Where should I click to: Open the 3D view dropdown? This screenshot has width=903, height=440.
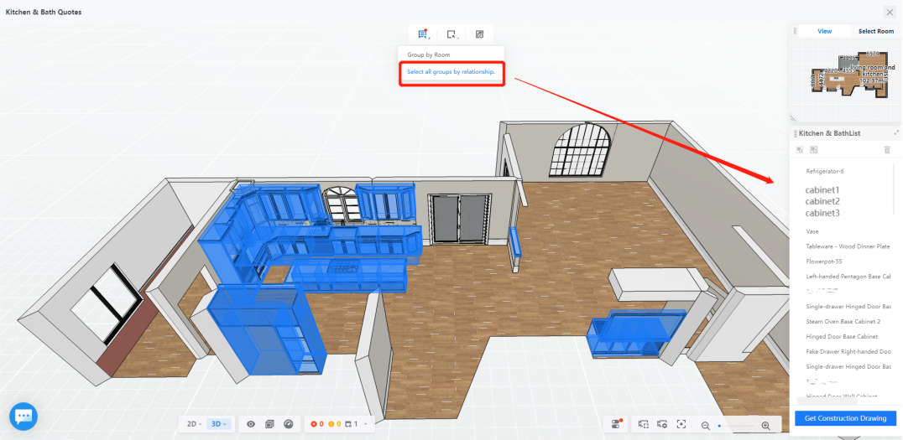tap(219, 424)
